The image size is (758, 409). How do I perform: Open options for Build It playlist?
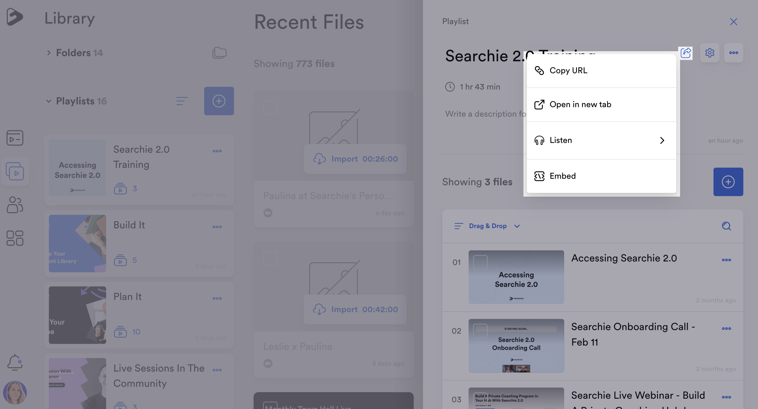[217, 227]
